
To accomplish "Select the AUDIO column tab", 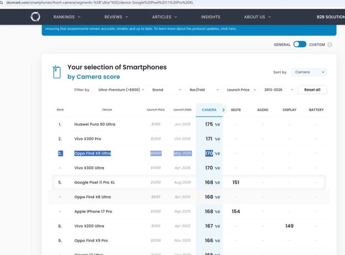I will [x=263, y=110].
